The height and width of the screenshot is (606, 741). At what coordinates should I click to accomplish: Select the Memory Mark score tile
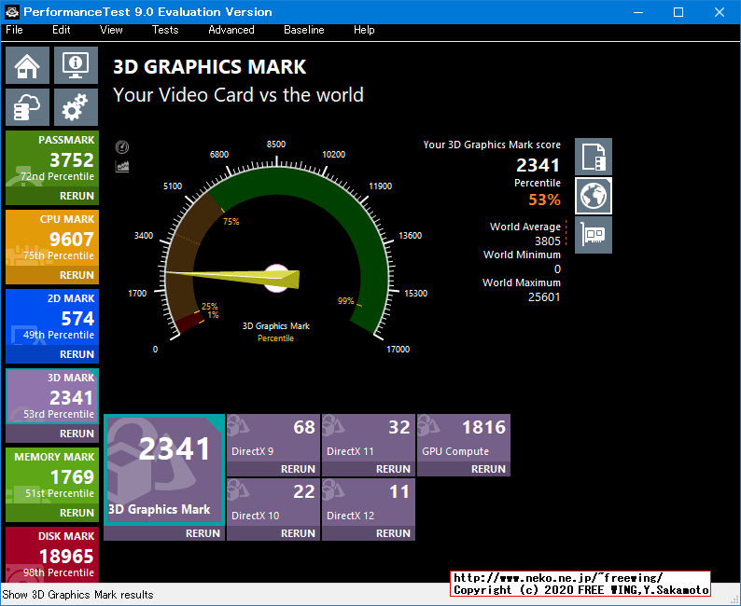point(52,476)
